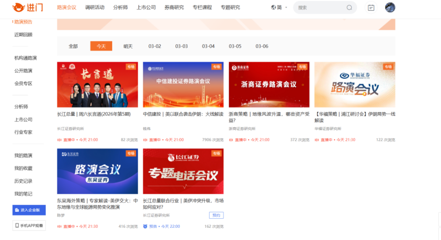Select the 今天 date filter

click(x=101, y=46)
